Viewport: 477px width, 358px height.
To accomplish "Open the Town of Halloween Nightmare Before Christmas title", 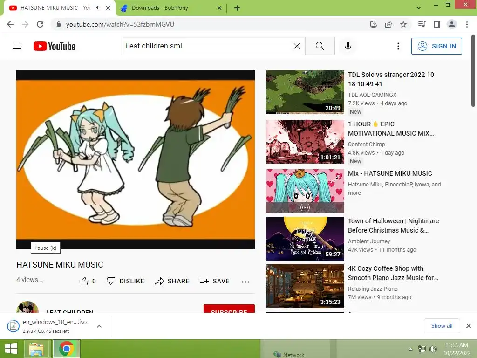I will coord(393,226).
